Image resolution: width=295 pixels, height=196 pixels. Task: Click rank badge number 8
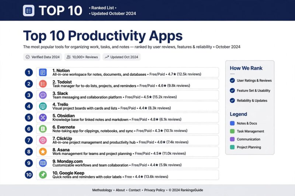pos(29,152)
